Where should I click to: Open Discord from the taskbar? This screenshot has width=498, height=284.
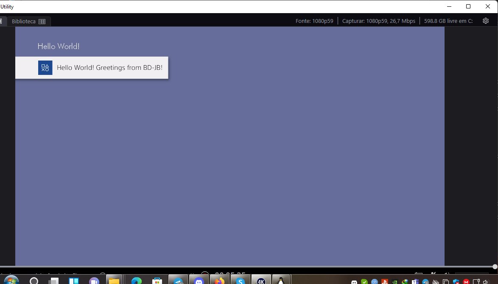pos(199,280)
